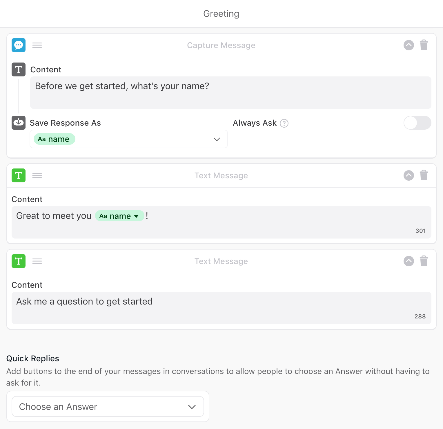Viewport: 443px width, 429px height.
Task: Delete the "Ask me a question" text message
Action: coord(424,261)
